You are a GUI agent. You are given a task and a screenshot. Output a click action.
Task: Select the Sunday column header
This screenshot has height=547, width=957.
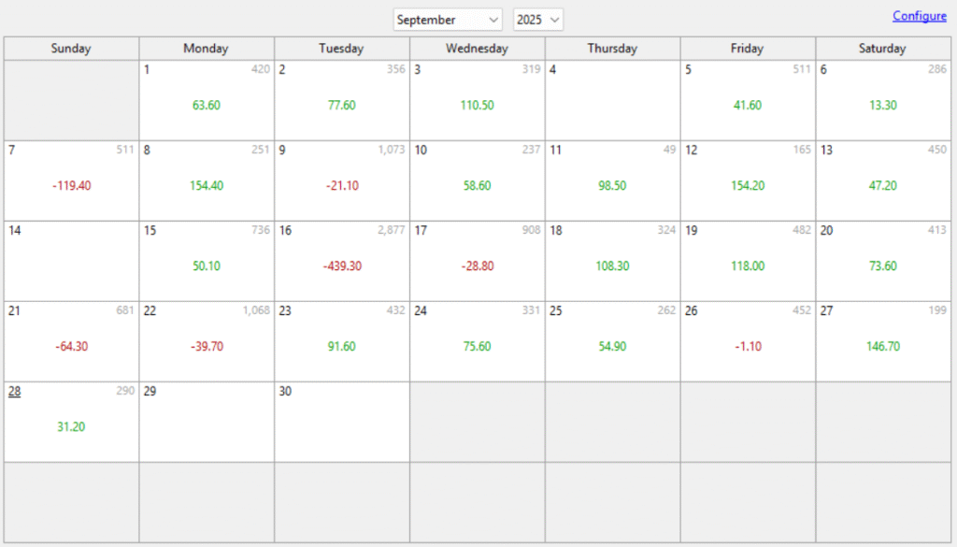[71, 49]
